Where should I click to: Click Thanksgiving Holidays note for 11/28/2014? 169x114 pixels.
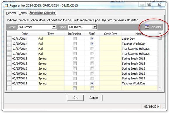(139, 54)
